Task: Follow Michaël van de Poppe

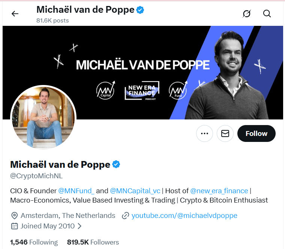Action: pyautogui.click(x=256, y=134)
